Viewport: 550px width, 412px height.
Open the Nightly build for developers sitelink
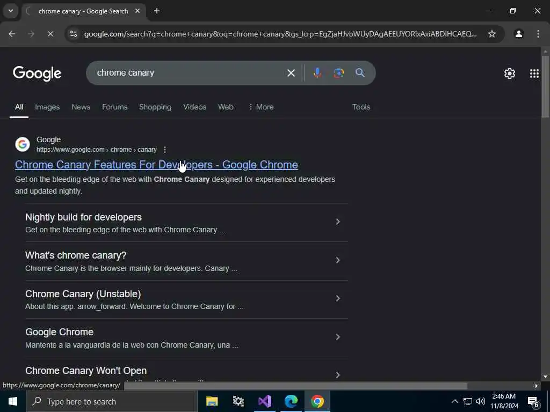(83, 217)
